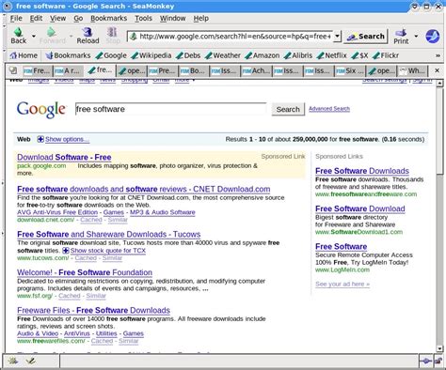
Task: Switch to the 'Six ...' tab
Action: pyautogui.click(x=350, y=70)
